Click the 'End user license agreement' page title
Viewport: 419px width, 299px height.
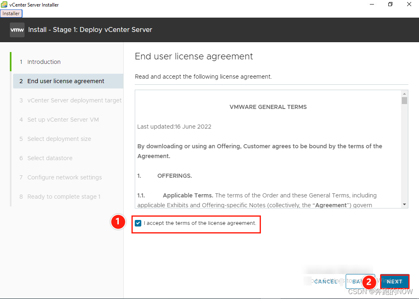[194, 57]
